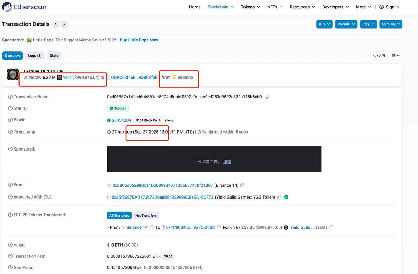Viewport: 418px width, 274px height.
Task: Switch to the Logs (1) tab
Action: (35, 56)
